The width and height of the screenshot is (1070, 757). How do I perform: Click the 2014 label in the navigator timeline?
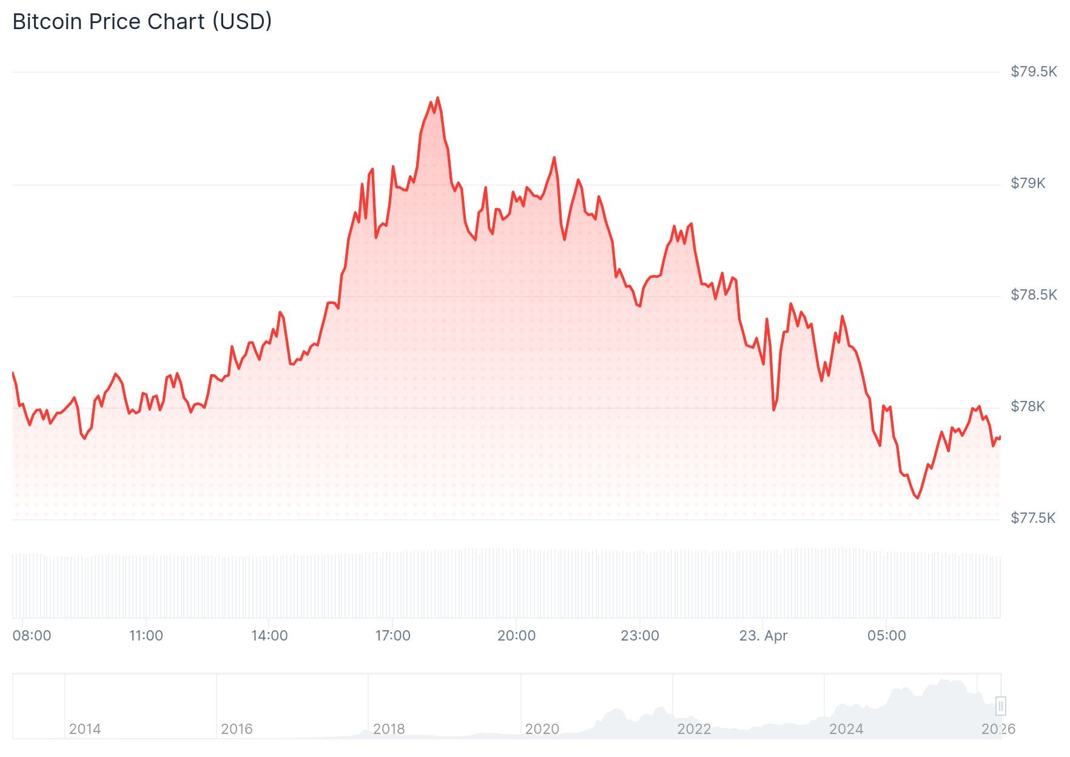(x=85, y=728)
